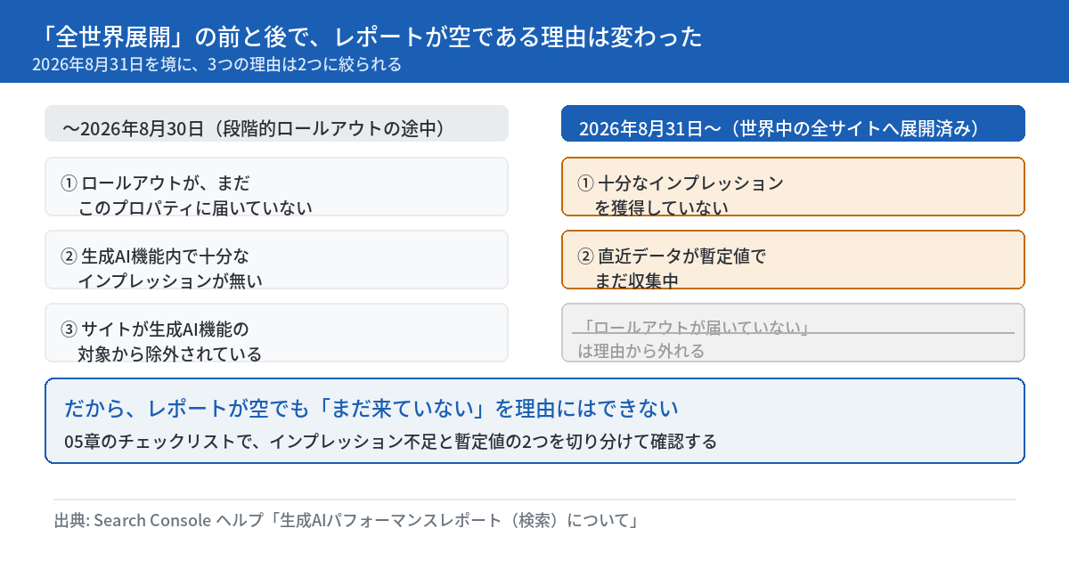The height and width of the screenshot is (561, 1069).
Task: Click the strikethrough text 「ロールアウトが届いていない」
Action: 693,328
